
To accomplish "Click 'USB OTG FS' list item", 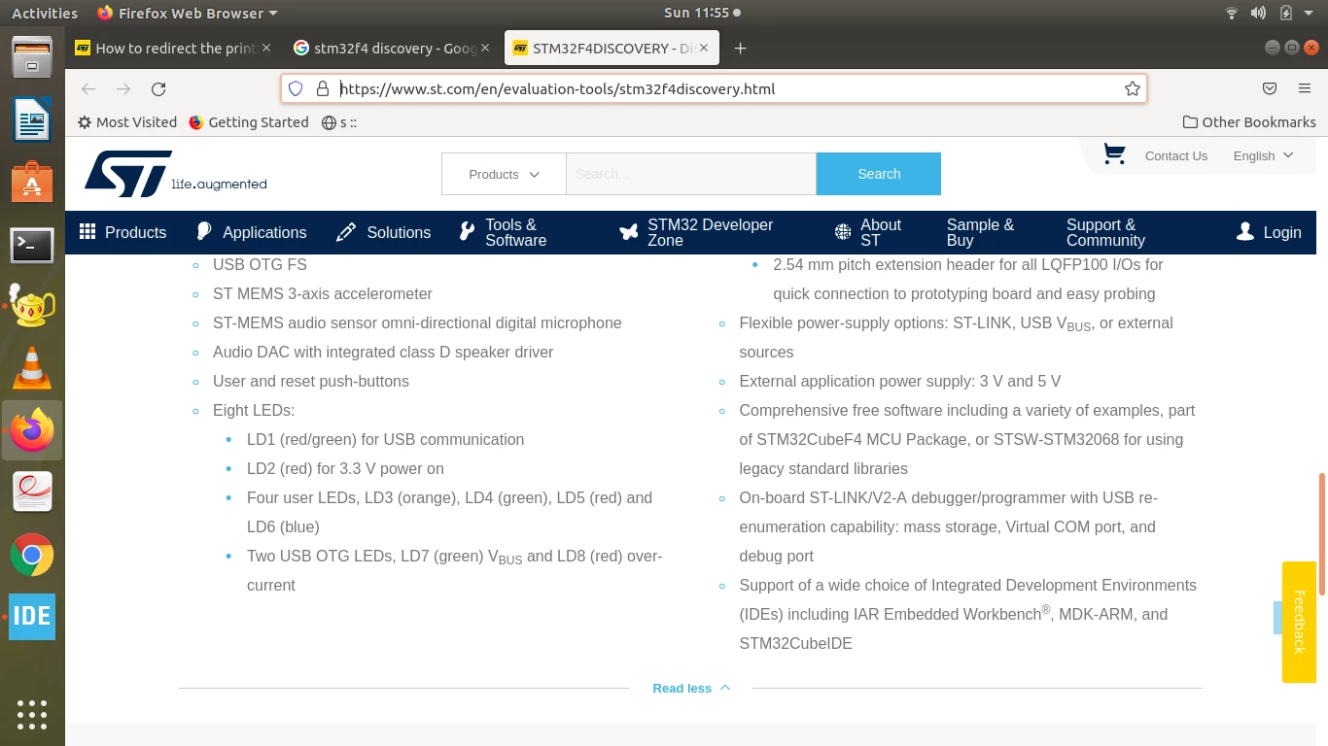I will (260, 264).
